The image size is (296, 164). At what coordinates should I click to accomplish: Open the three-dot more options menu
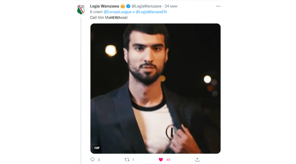218,6
